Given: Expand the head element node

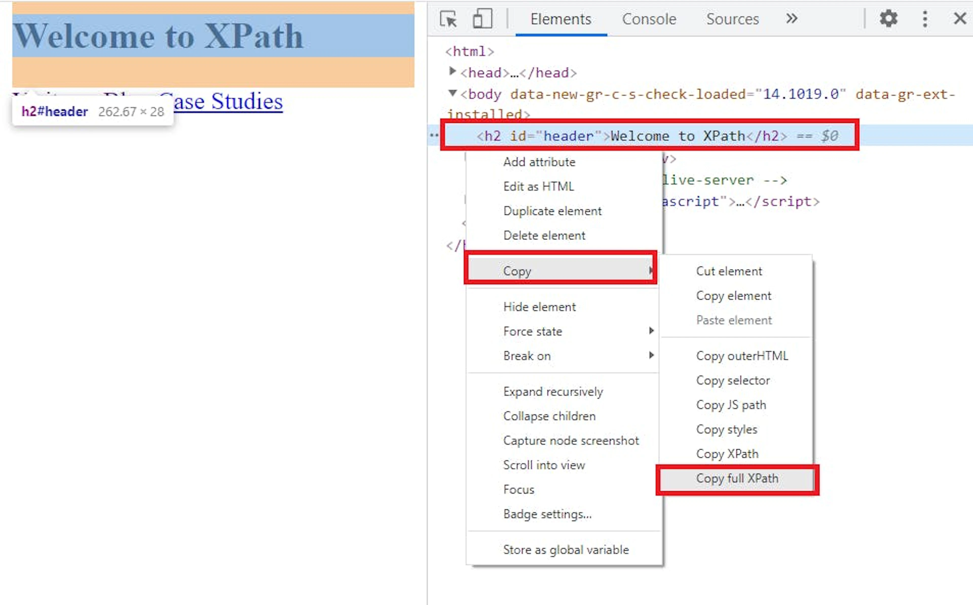Looking at the screenshot, I should pyautogui.click(x=452, y=72).
